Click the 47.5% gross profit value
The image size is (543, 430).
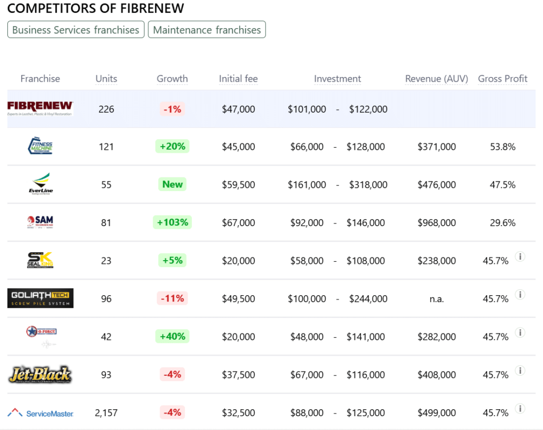tap(503, 185)
